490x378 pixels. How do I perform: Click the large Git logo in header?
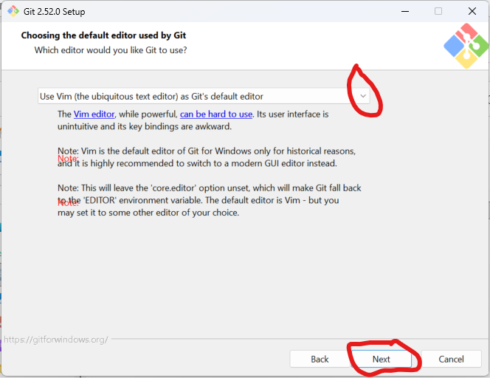466,46
